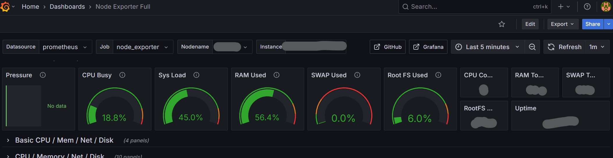Click the 0.0% SWAP Used gauge
This screenshot has height=158, width=613.
344,106
